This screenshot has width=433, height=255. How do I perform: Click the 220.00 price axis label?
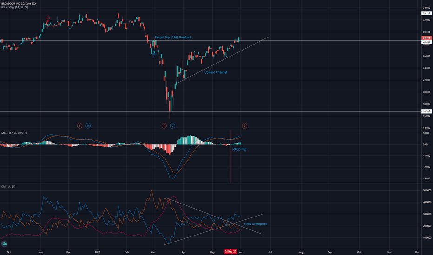426,80
